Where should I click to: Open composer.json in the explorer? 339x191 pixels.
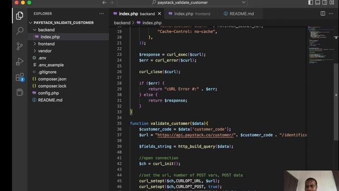[52, 79]
